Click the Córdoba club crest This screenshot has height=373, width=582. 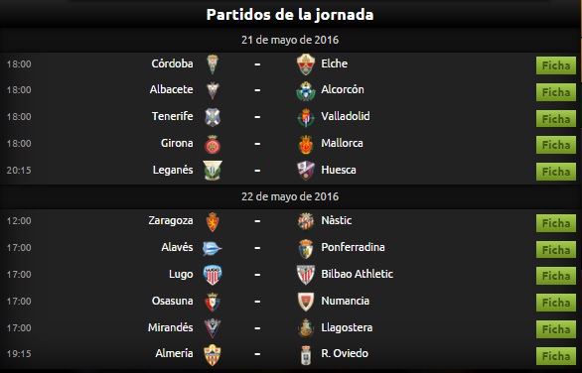(x=213, y=64)
